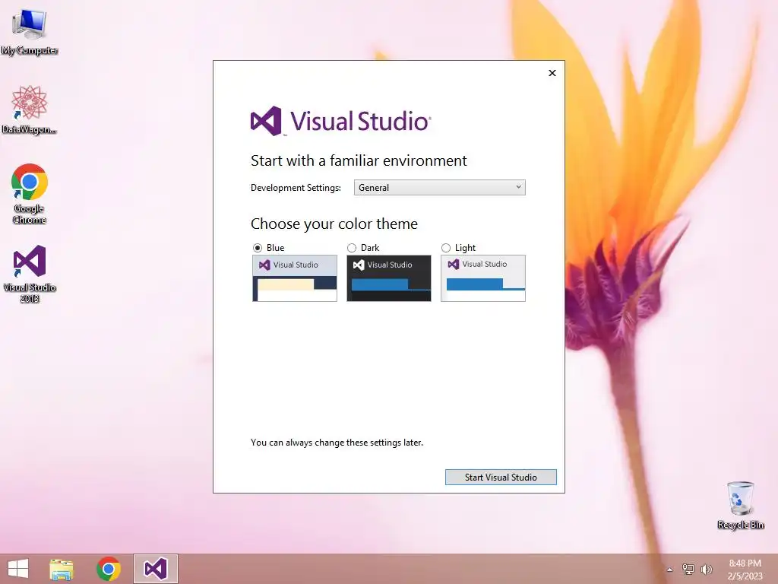Select Visual Studio 2013 desktop shortcut
Image resolution: width=778 pixels, height=584 pixels.
click(x=30, y=273)
